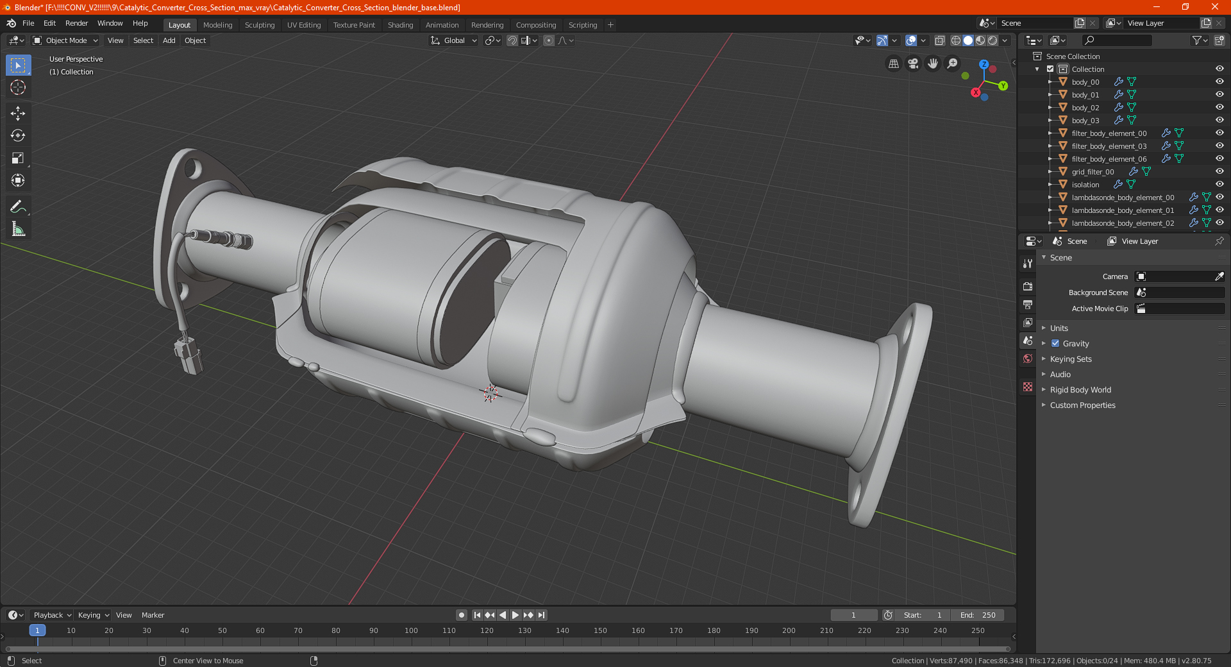This screenshot has width=1231, height=667.
Task: Click timeline horizontal scrollbar
Action: 508,648
